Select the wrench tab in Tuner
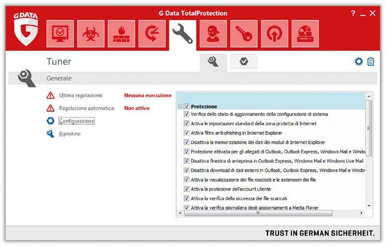 pyautogui.click(x=213, y=61)
